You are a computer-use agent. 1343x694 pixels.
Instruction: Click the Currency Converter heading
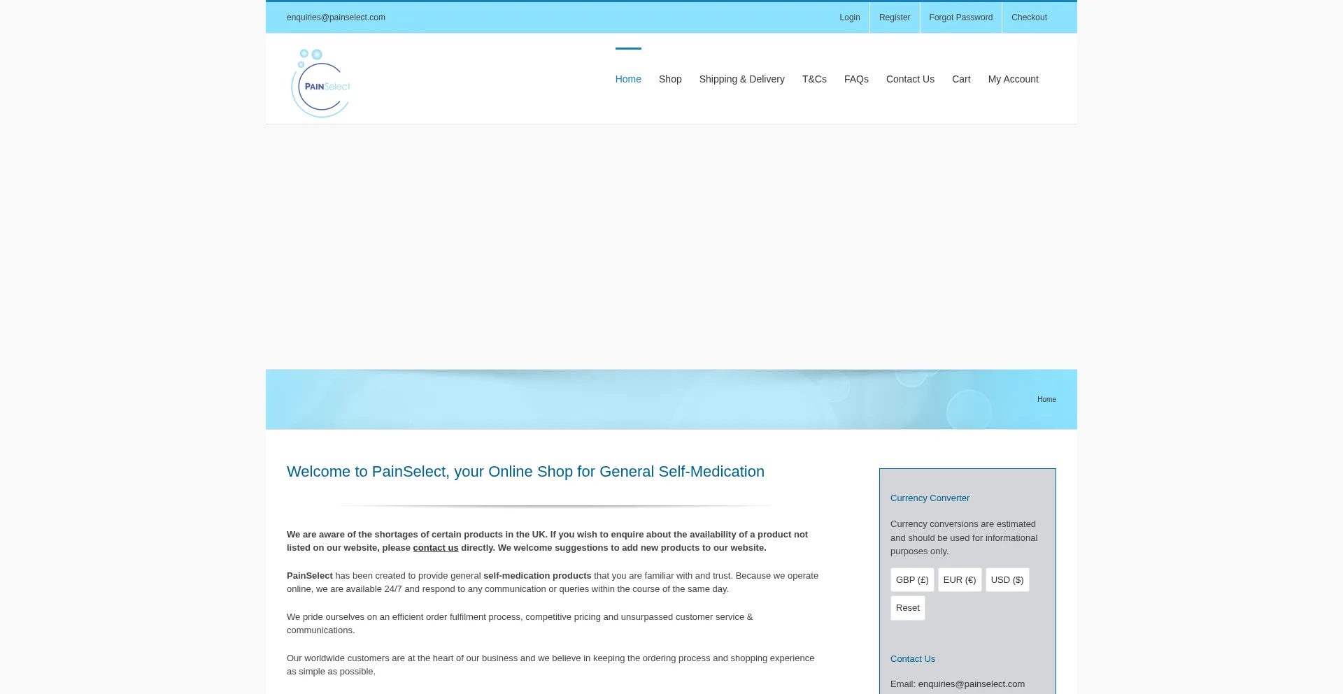[930, 498]
